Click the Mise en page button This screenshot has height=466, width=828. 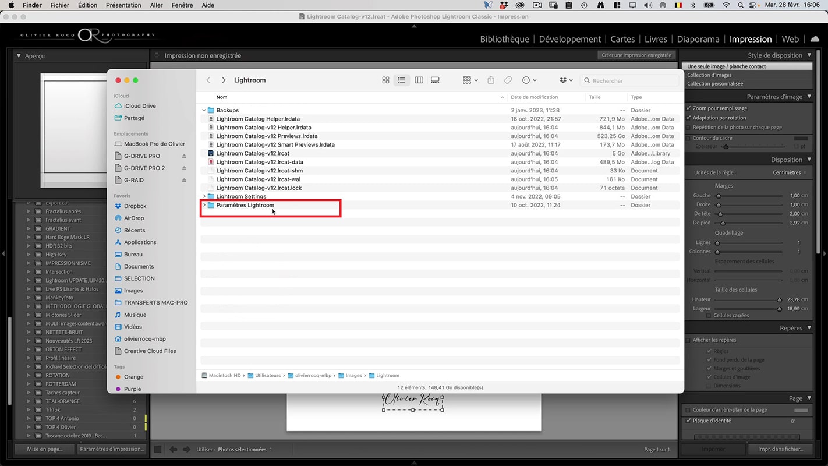click(x=45, y=449)
